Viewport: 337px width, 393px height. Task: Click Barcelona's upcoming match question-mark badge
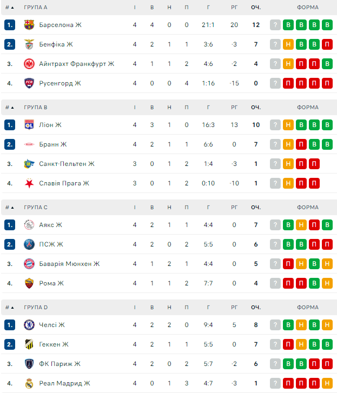(x=275, y=25)
